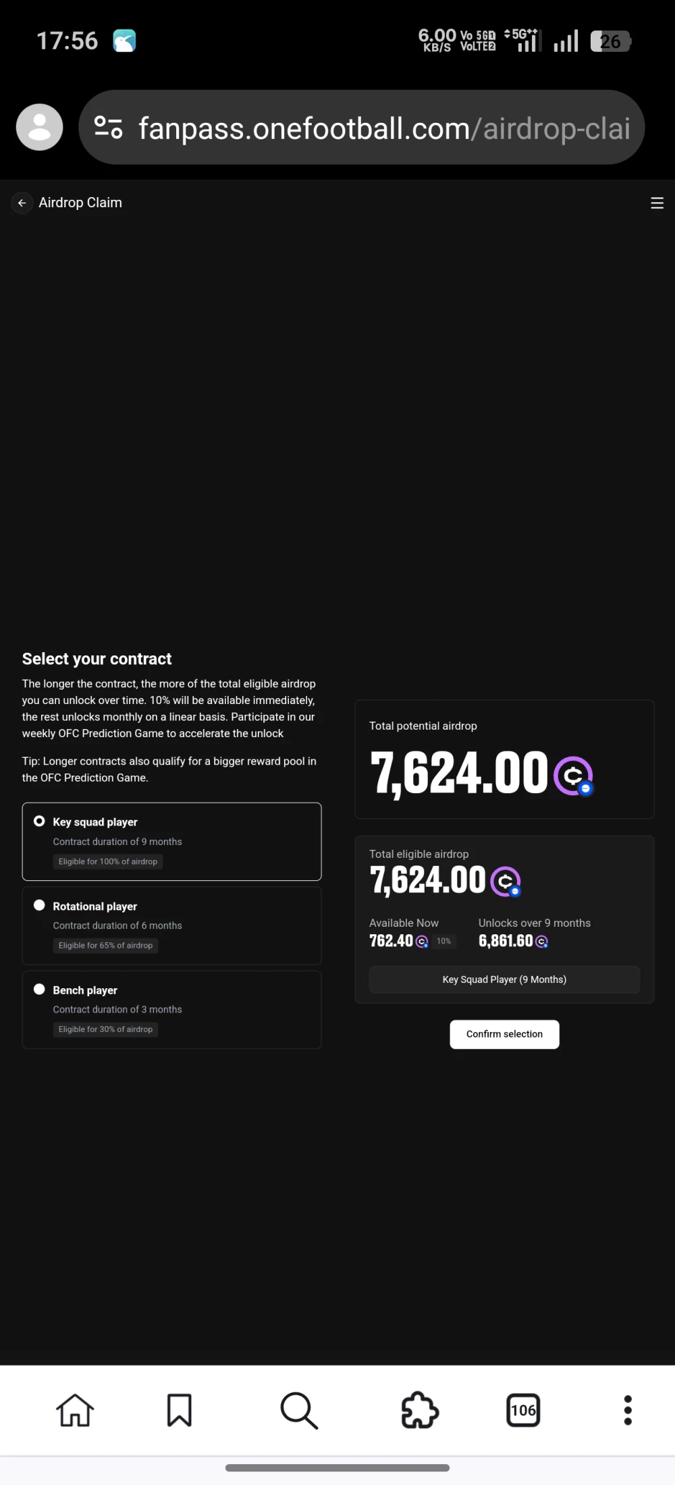Select Key squad player radio option
Image resolution: width=675 pixels, height=1485 pixels.
[40, 821]
